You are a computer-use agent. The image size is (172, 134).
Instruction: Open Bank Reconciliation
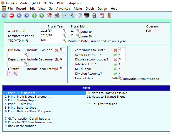[x=21, y=126]
